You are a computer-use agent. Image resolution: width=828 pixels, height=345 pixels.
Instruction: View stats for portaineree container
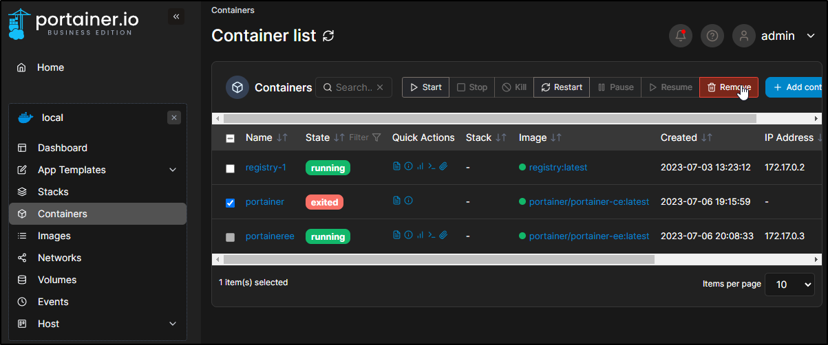coord(420,235)
